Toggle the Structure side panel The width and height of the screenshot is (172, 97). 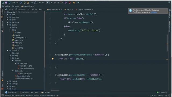point(2,26)
